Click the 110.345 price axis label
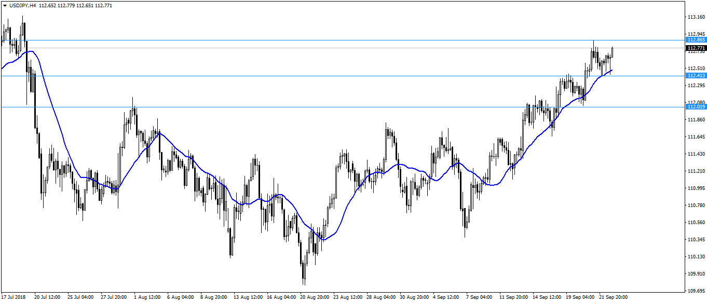The width and height of the screenshot is (707, 303). point(696,240)
